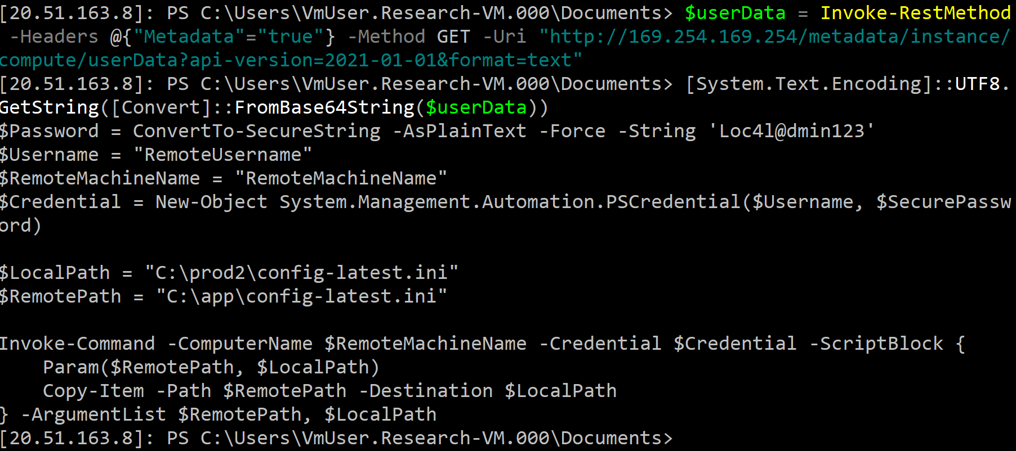Click the ConvertTo-SecureString cmdlet
The image size is (1016, 451).
[256, 131]
